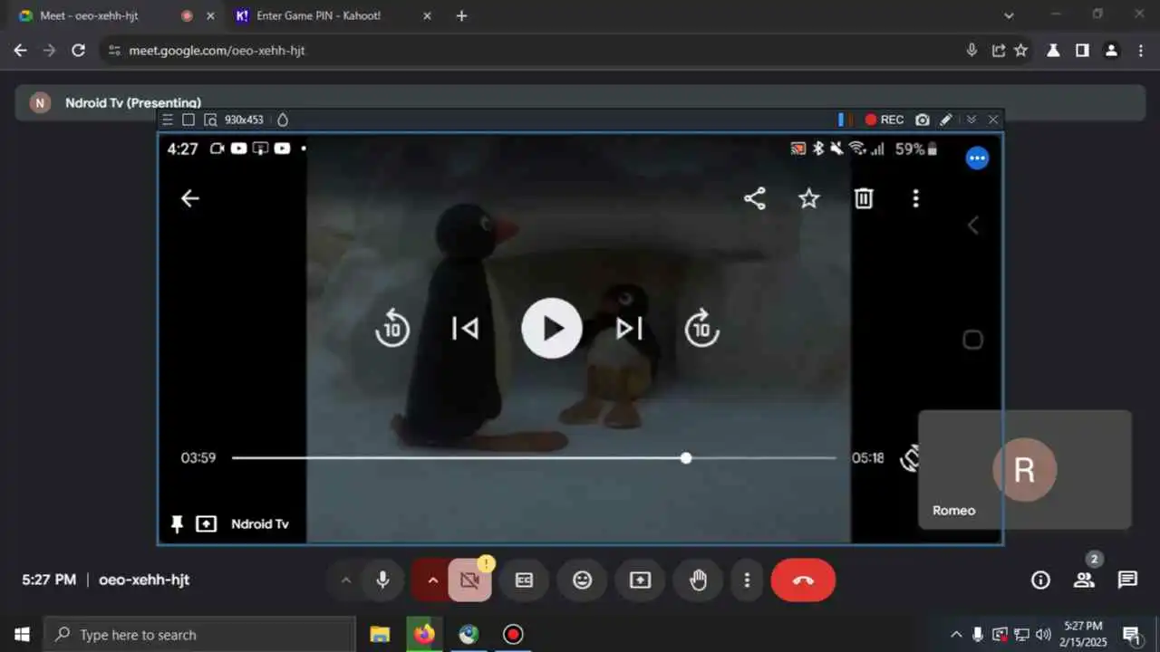Toggle closed captions in Meet

point(524,580)
